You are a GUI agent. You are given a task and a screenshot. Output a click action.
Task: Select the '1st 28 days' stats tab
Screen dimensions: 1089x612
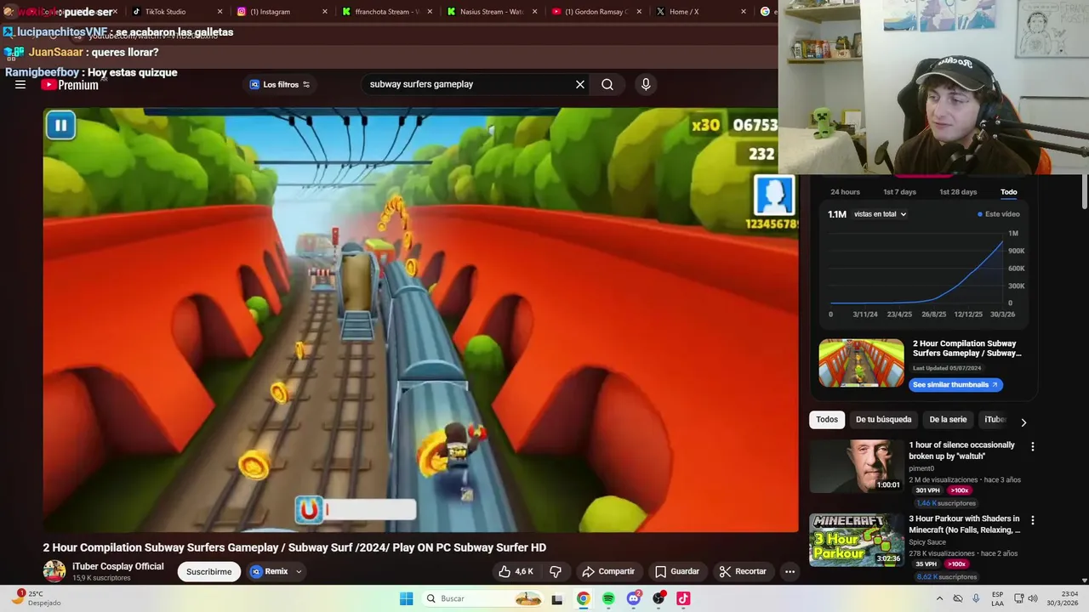click(958, 192)
